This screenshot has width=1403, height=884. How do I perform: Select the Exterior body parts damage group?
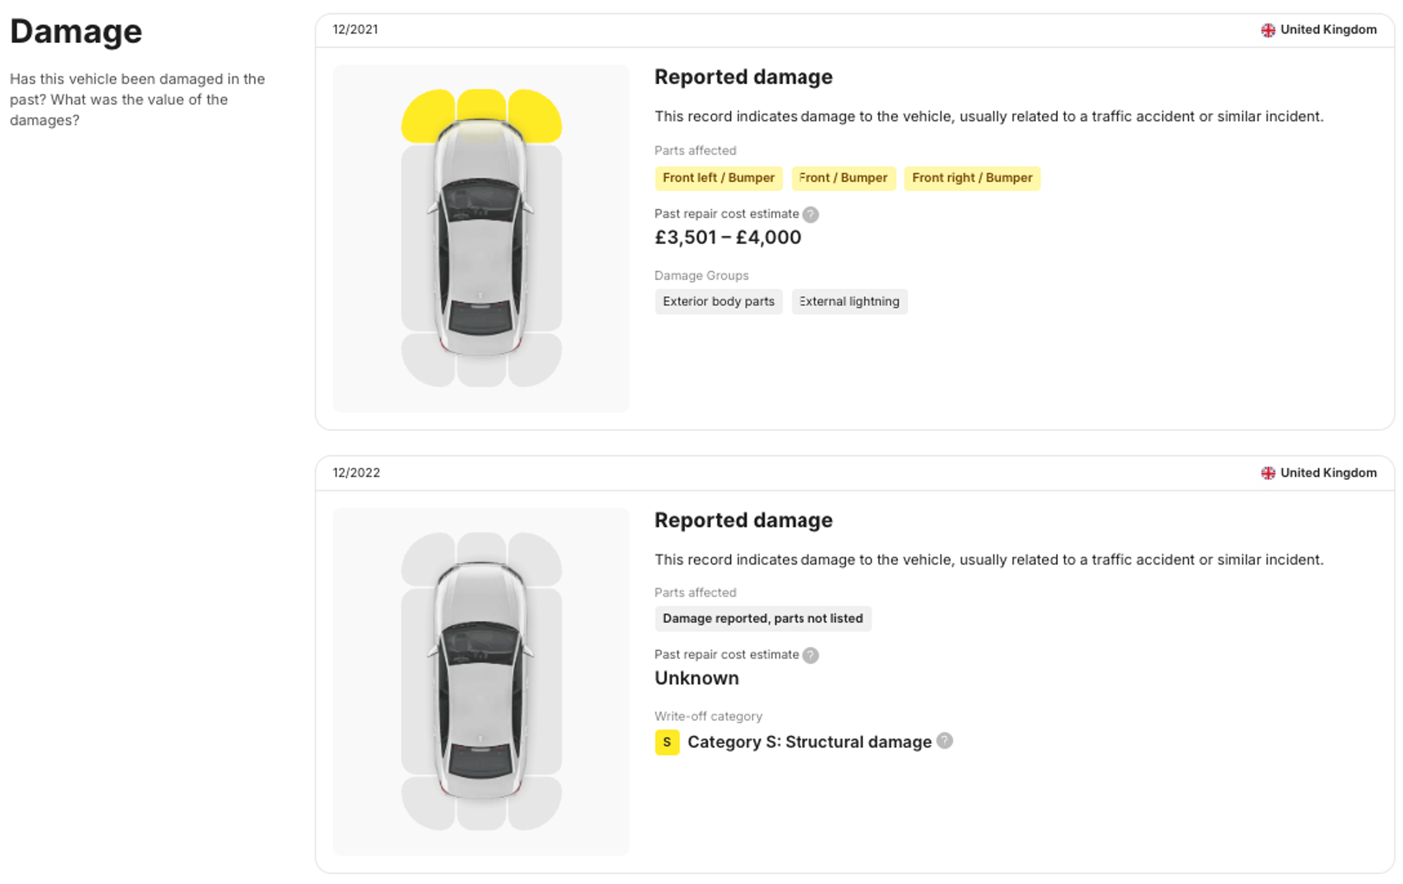718,302
